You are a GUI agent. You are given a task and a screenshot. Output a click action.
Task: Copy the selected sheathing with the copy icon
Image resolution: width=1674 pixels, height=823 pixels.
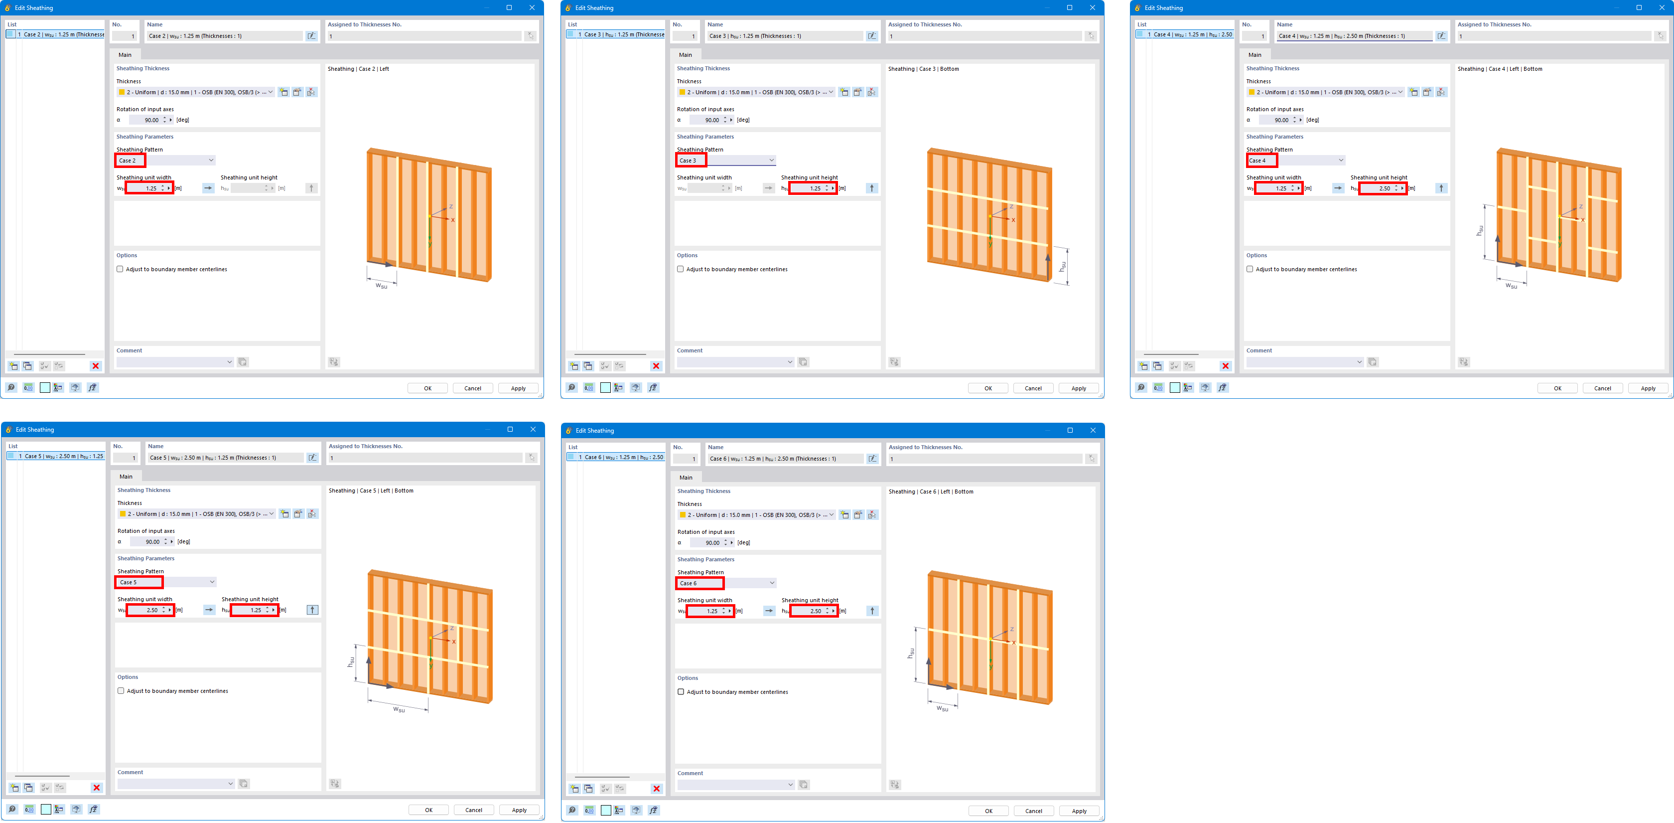(28, 365)
